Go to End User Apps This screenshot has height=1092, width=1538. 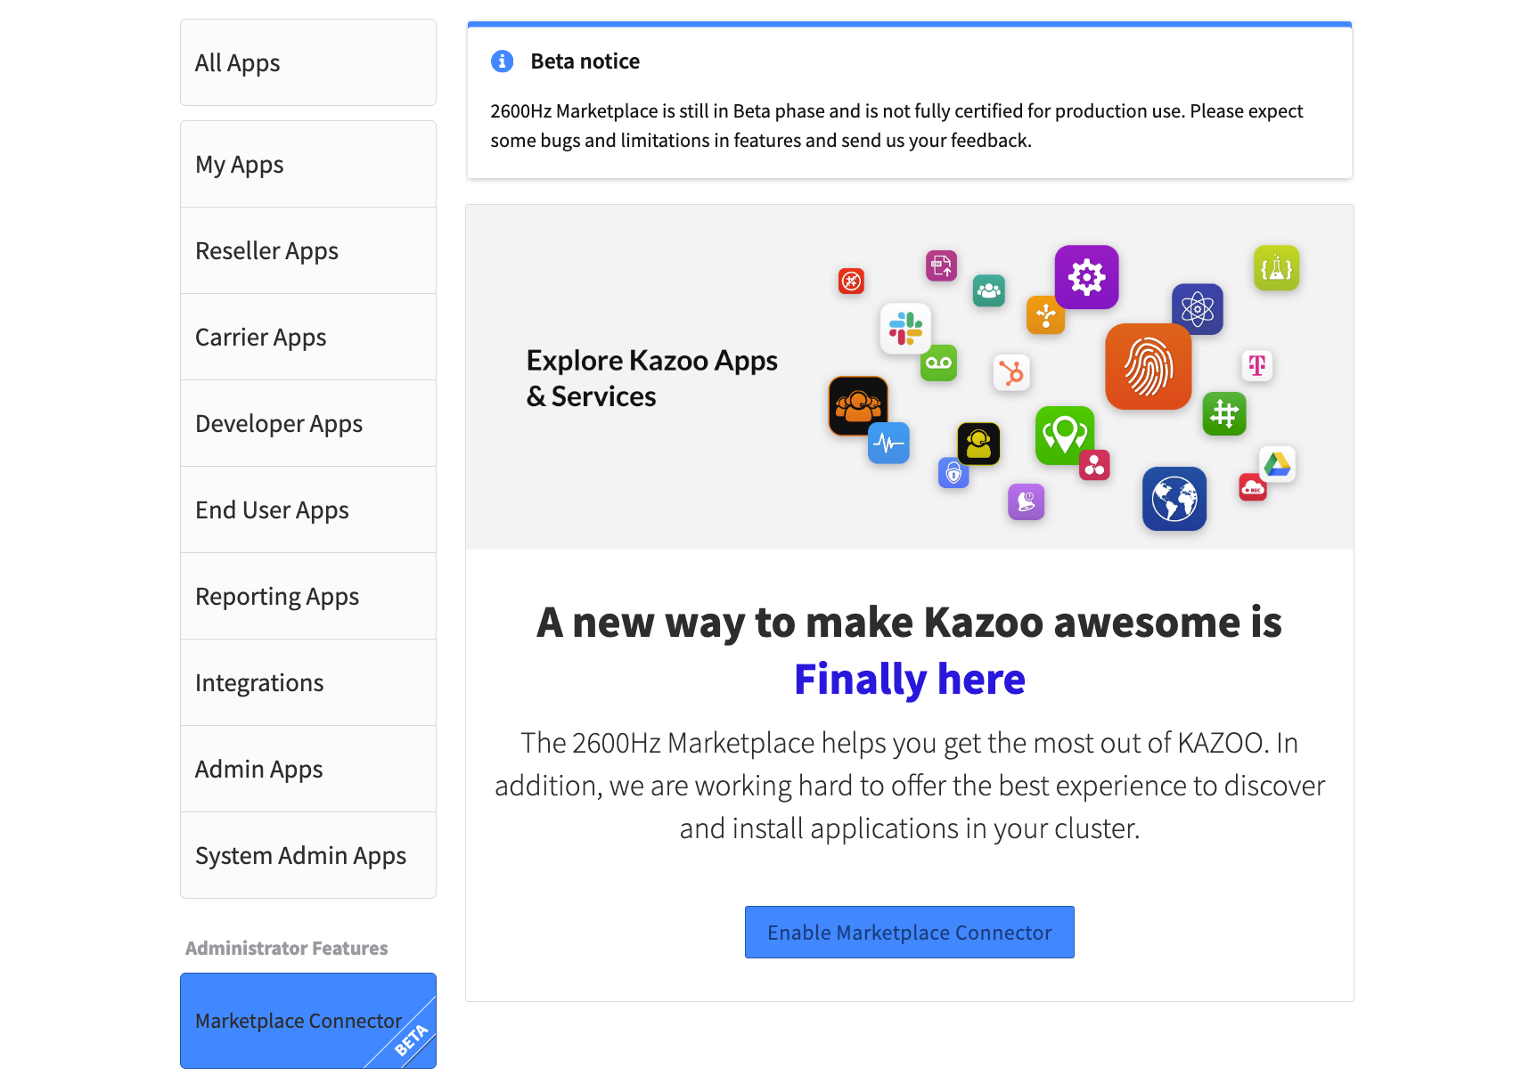(x=308, y=509)
